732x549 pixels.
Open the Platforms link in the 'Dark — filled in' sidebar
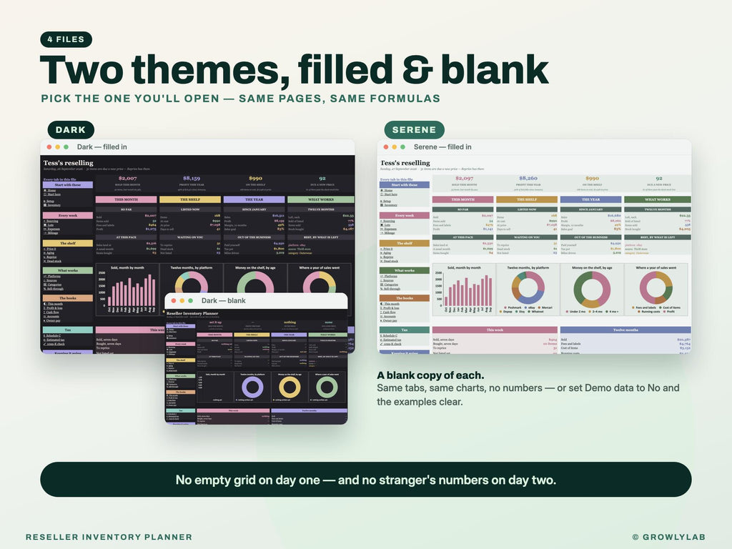click(52, 277)
